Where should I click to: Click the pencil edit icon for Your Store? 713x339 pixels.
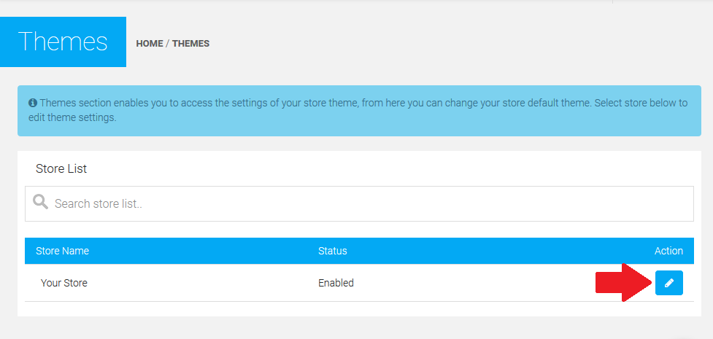tap(668, 283)
